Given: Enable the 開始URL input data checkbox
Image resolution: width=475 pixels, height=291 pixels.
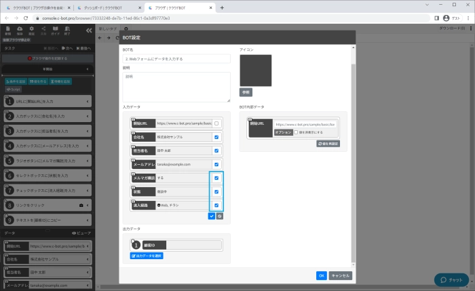Looking at the screenshot, I should [216, 123].
